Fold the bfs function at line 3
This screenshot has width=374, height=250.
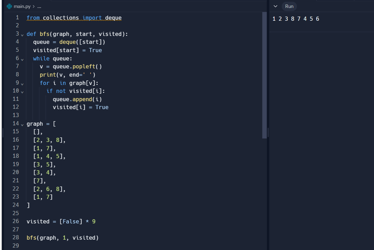pos(22,35)
